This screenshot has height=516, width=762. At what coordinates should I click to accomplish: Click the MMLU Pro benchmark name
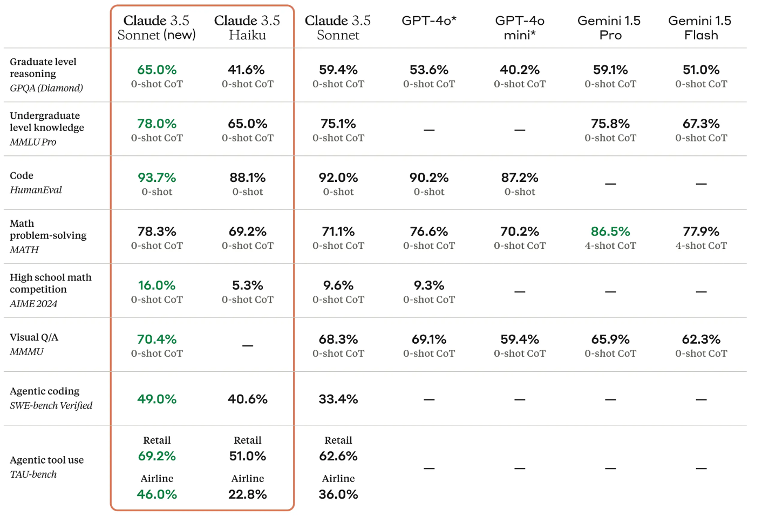(33, 142)
